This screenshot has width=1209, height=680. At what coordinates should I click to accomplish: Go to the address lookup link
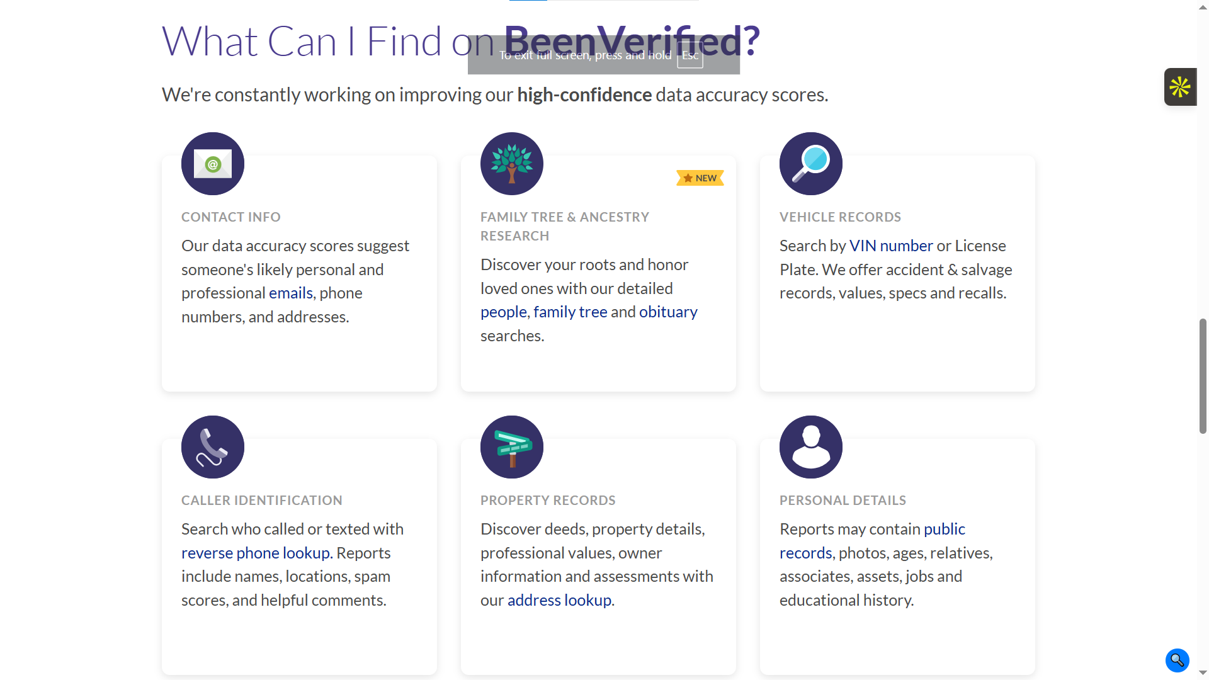tap(559, 601)
